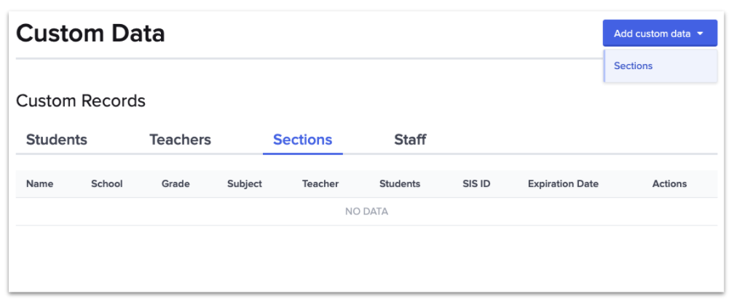Switch to the Teachers tab
The height and width of the screenshot is (307, 734).
point(180,140)
